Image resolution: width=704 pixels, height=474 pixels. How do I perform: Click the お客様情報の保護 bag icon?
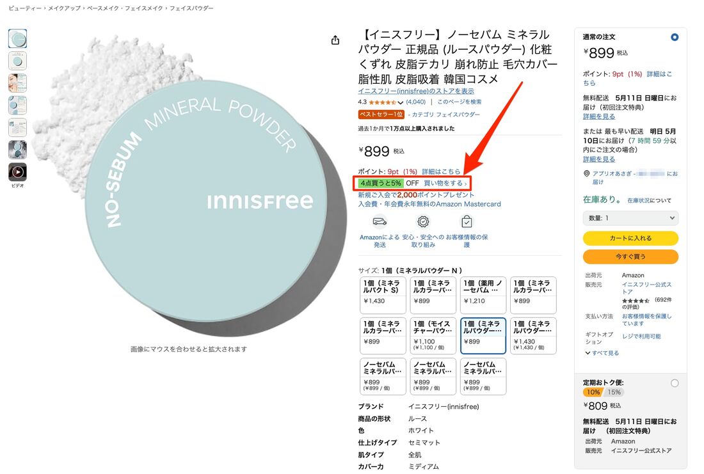pyautogui.click(x=467, y=221)
